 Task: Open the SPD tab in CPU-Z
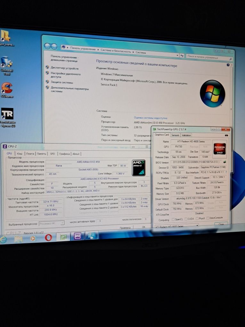tap(53, 154)
